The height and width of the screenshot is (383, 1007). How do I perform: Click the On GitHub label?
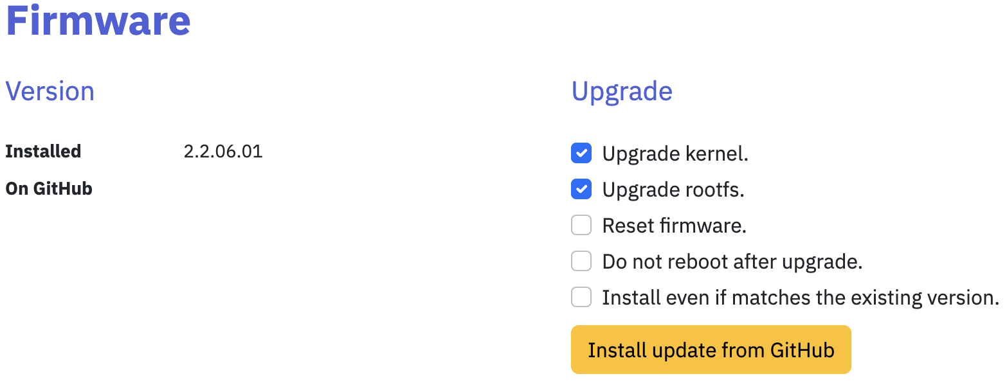[x=48, y=188]
